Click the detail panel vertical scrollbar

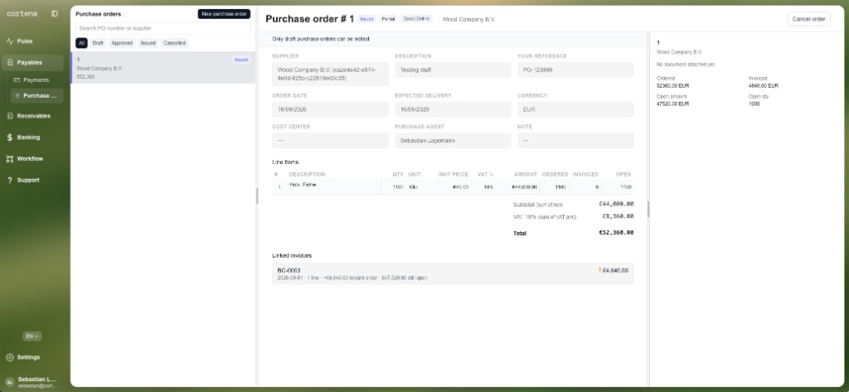648,209
